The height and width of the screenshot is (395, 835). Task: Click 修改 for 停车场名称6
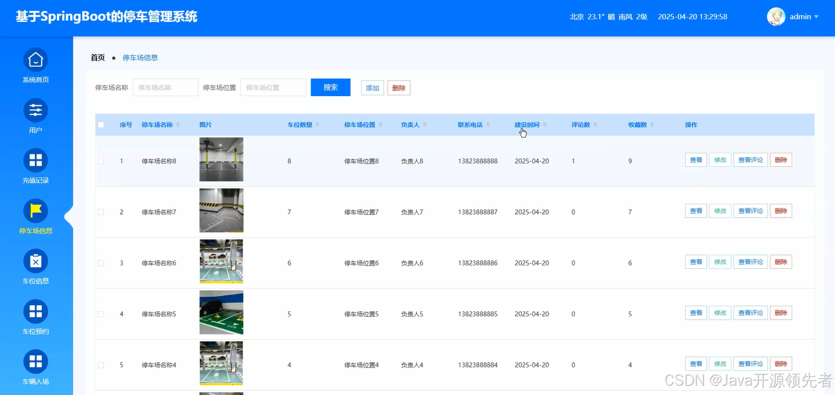point(720,262)
